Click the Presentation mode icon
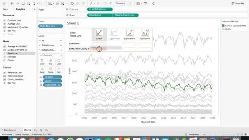249x140 pixels. (x=145, y=3)
